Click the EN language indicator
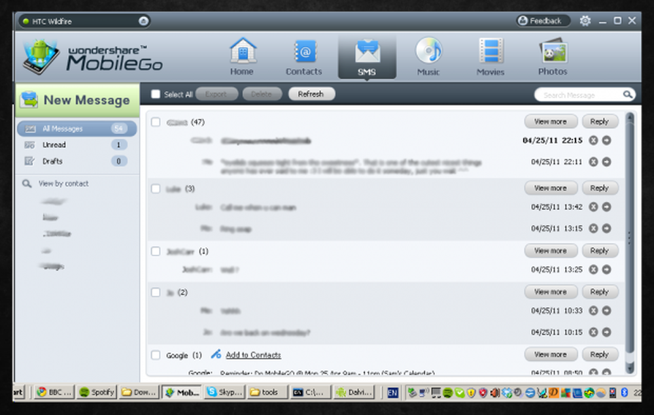 click(x=392, y=393)
